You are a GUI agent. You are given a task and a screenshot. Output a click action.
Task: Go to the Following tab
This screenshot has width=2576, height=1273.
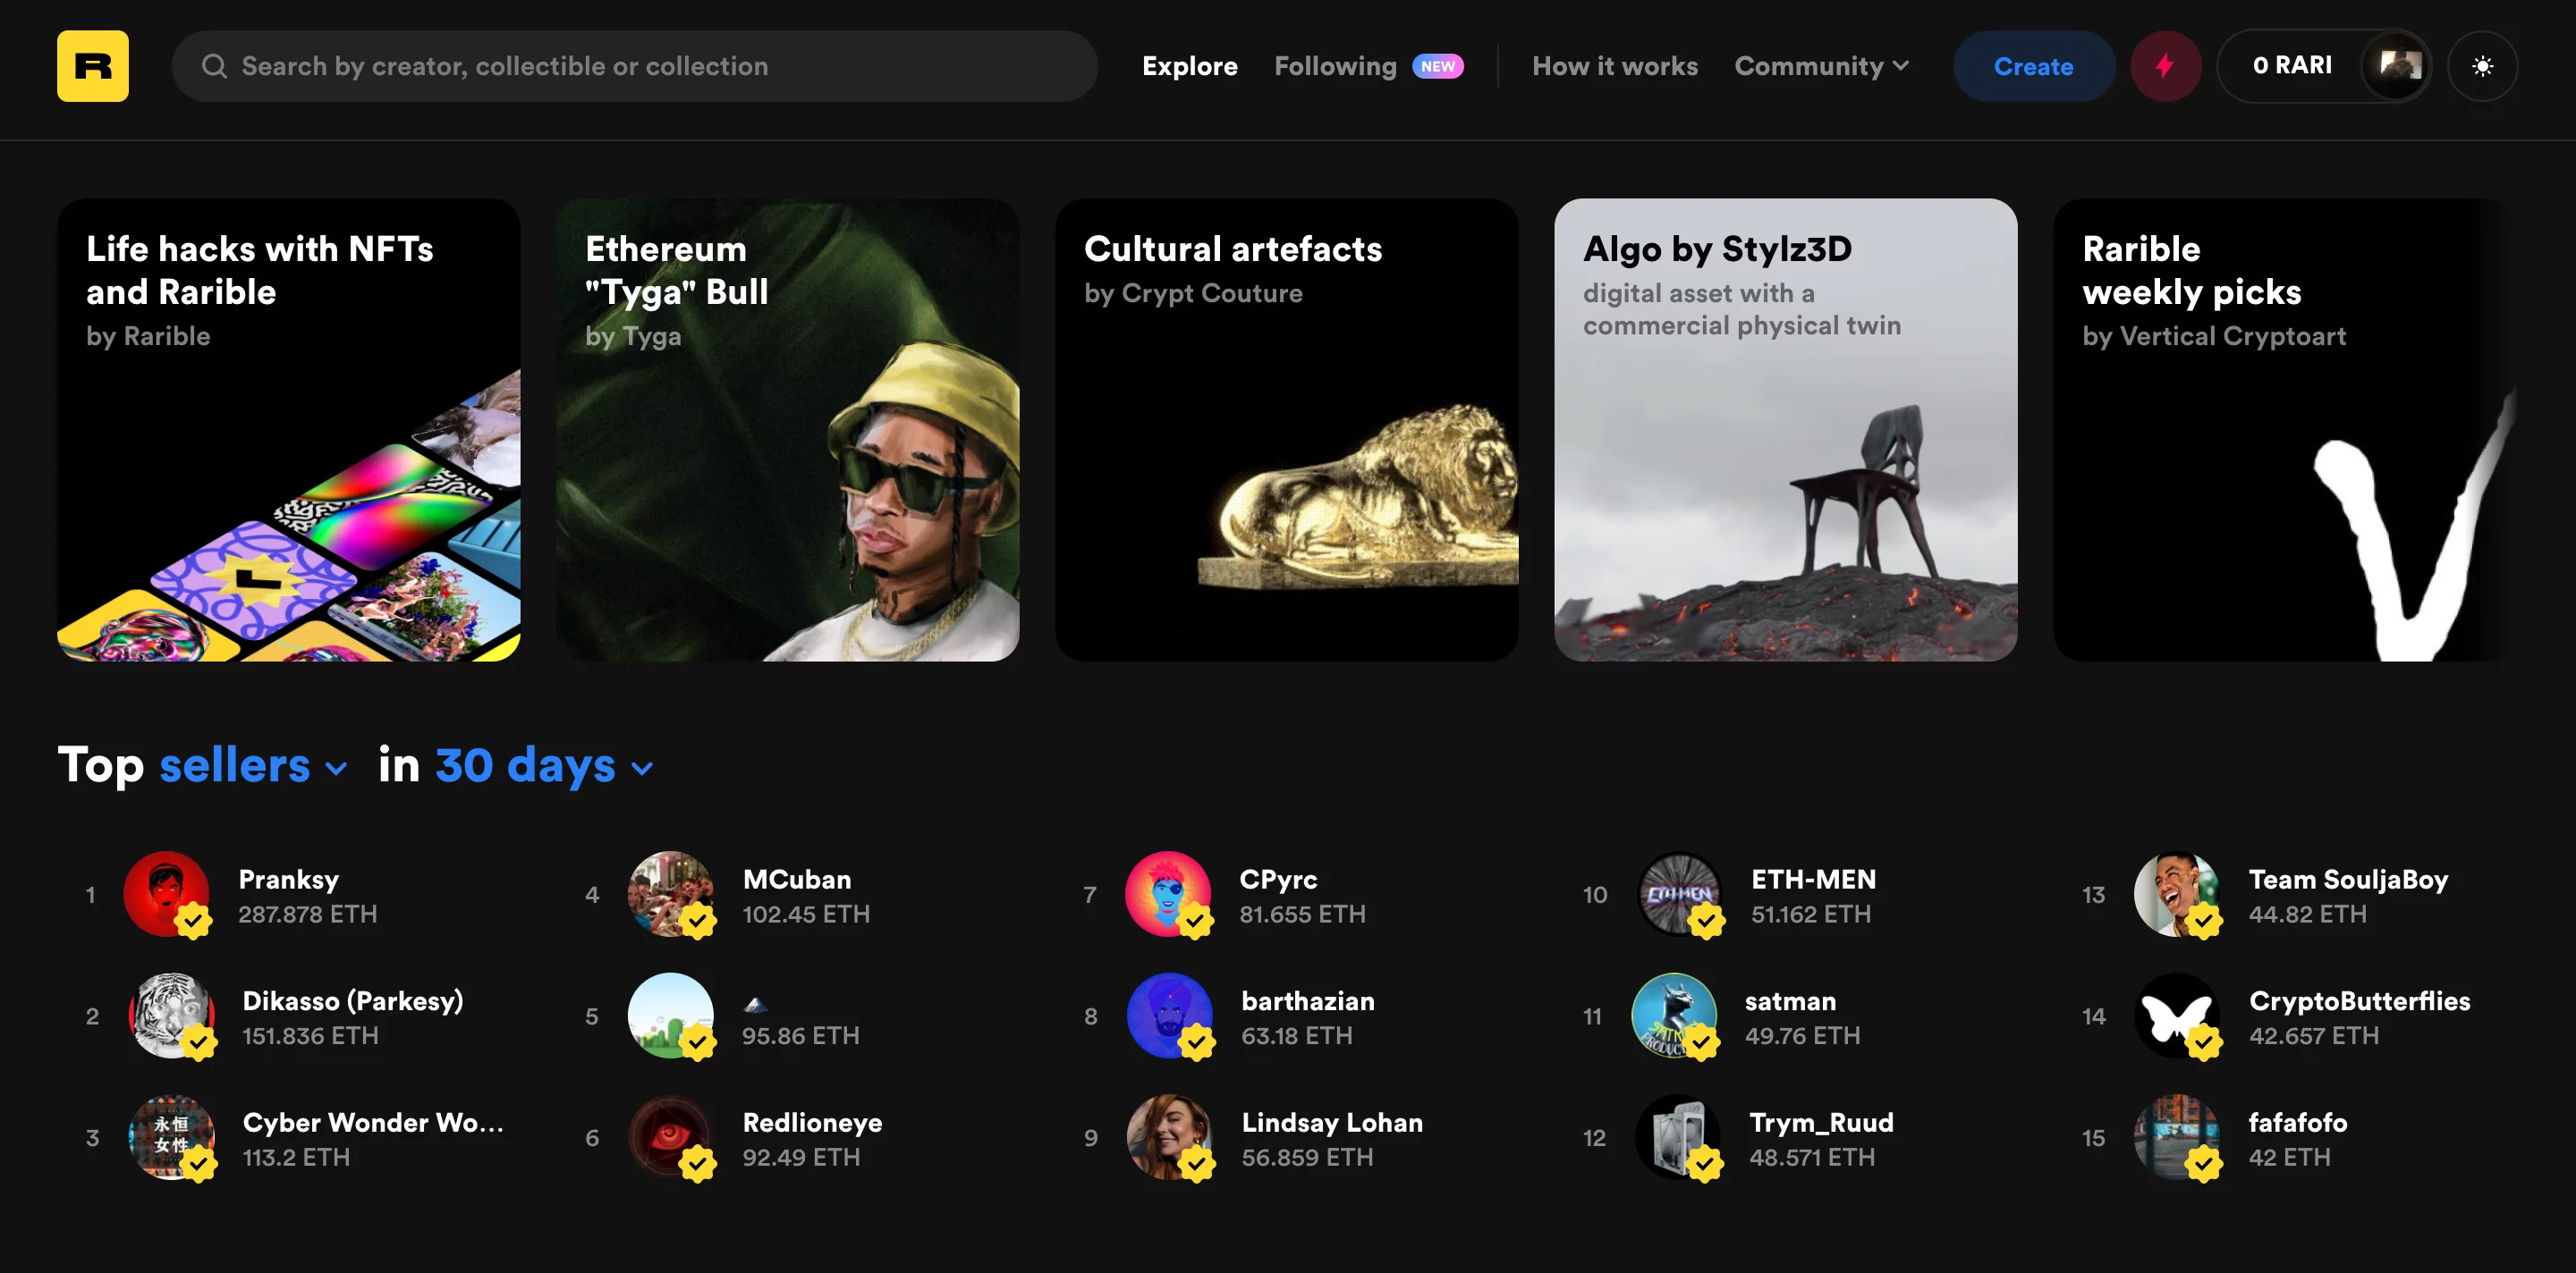[x=1335, y=66]
